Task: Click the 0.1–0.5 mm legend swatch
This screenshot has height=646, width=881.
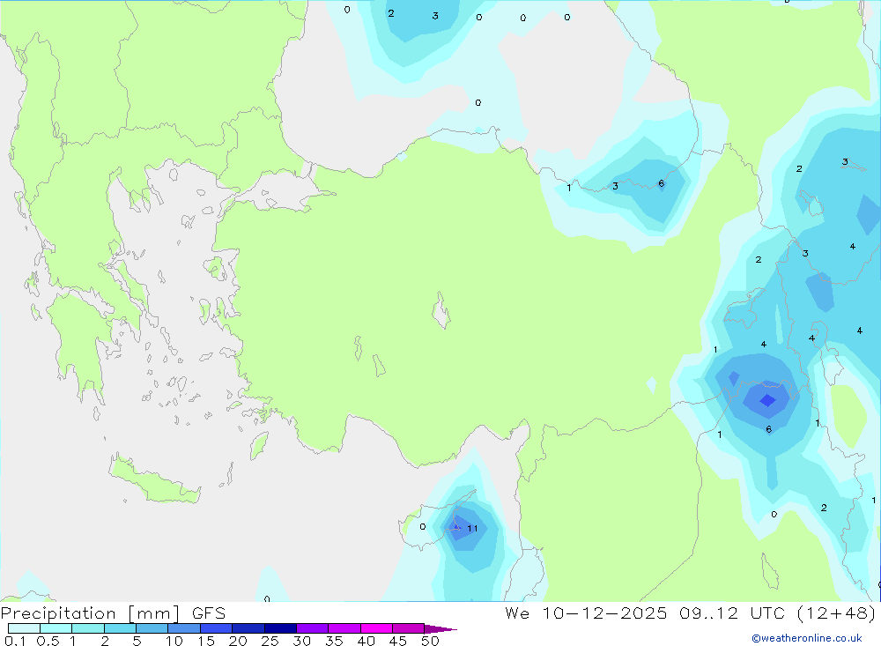Action: 24,628
